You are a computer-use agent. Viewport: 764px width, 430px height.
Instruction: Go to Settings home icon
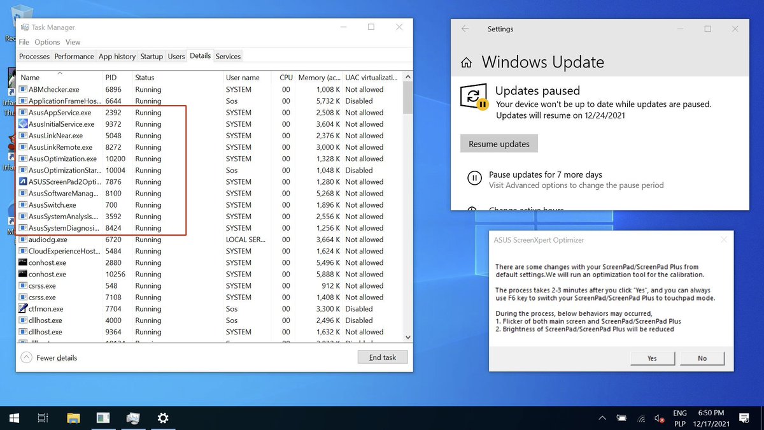tap(467, 62)
